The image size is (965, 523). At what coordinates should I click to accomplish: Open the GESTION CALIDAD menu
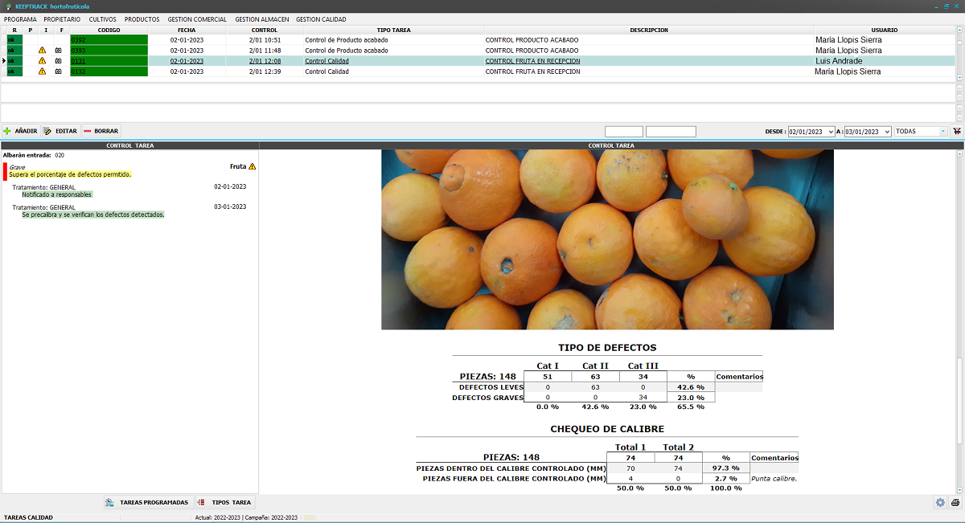click(x=321, y=18)
